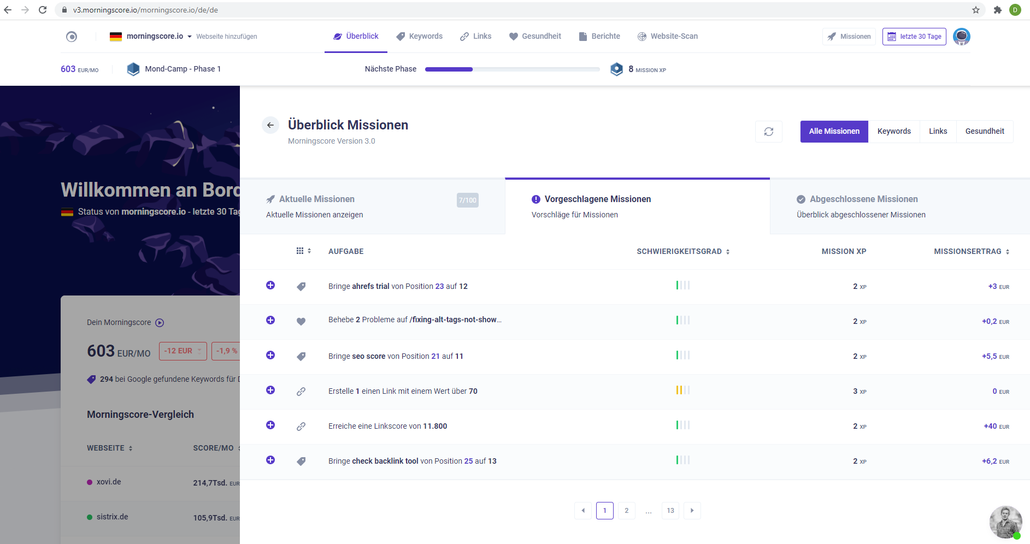Click the back arrow beside Überblick Missionen

270,125
